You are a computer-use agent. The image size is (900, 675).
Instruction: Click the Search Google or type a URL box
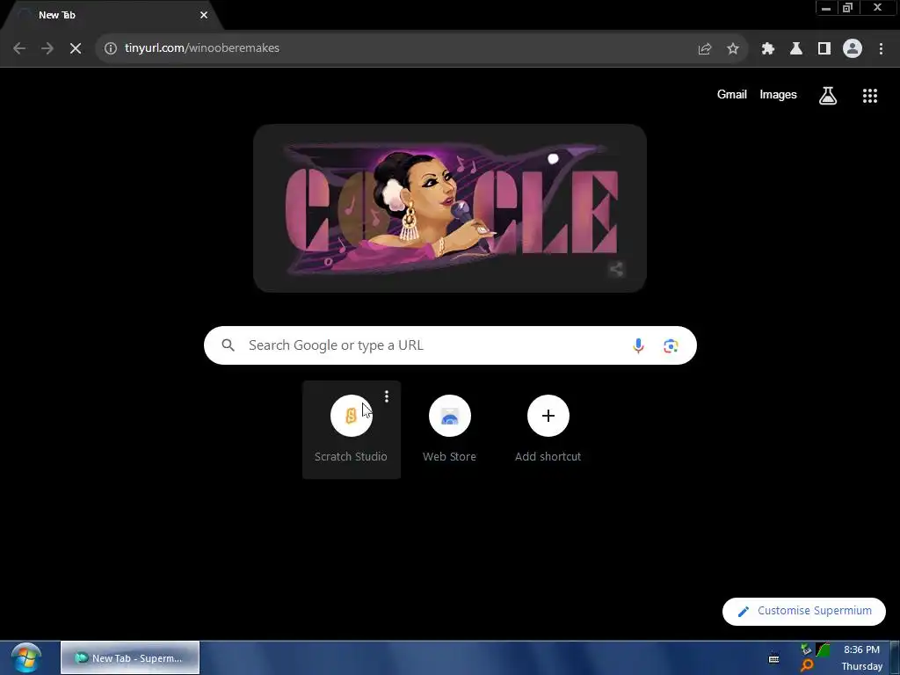[451, 345]
